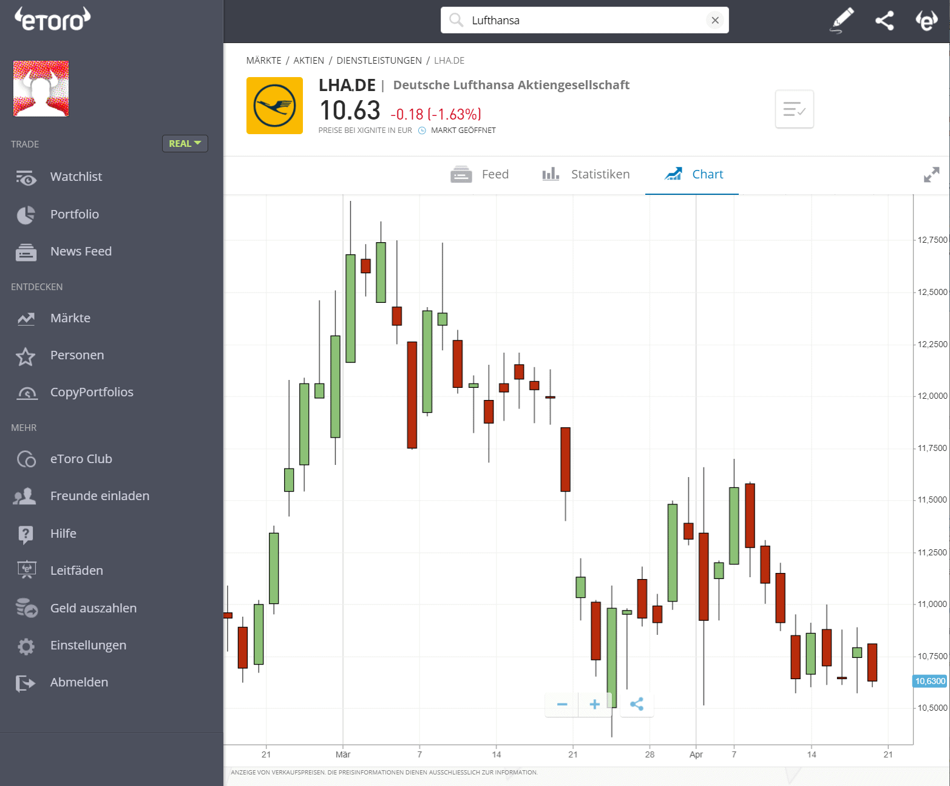The image size is (950, 786).
Task: Toggle add to watchlist button
Action: coord(794,109)
